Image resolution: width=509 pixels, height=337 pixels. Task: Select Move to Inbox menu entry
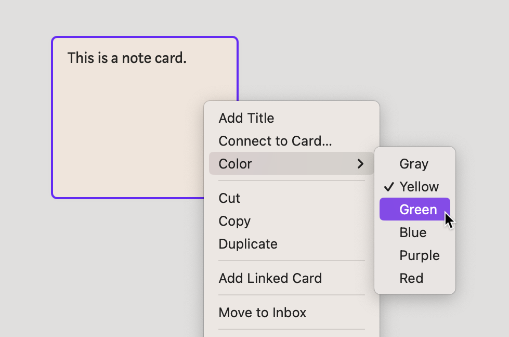[292, 313]
